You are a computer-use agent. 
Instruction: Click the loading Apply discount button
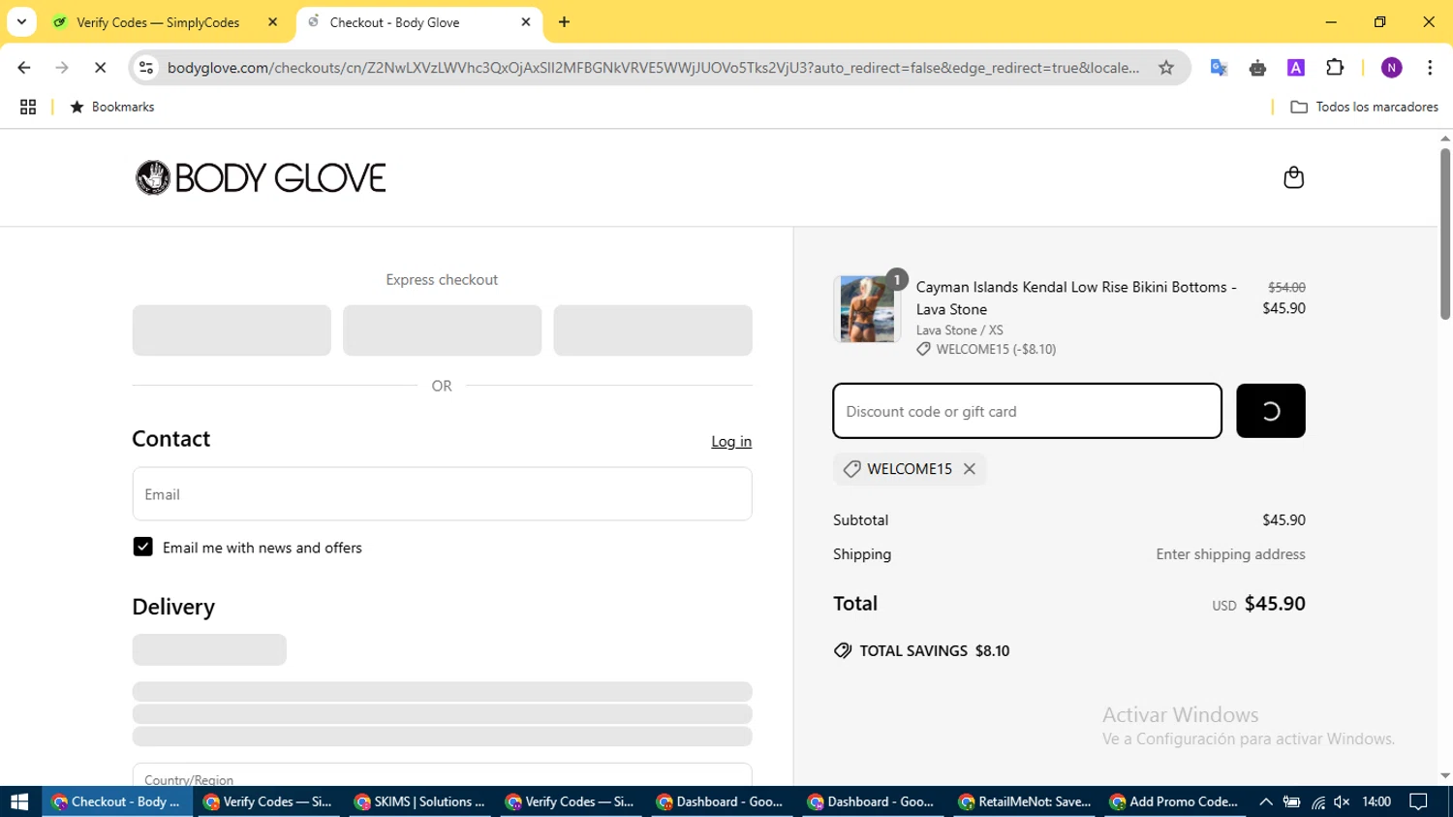pyautogui.click(x=1270, y=411)
